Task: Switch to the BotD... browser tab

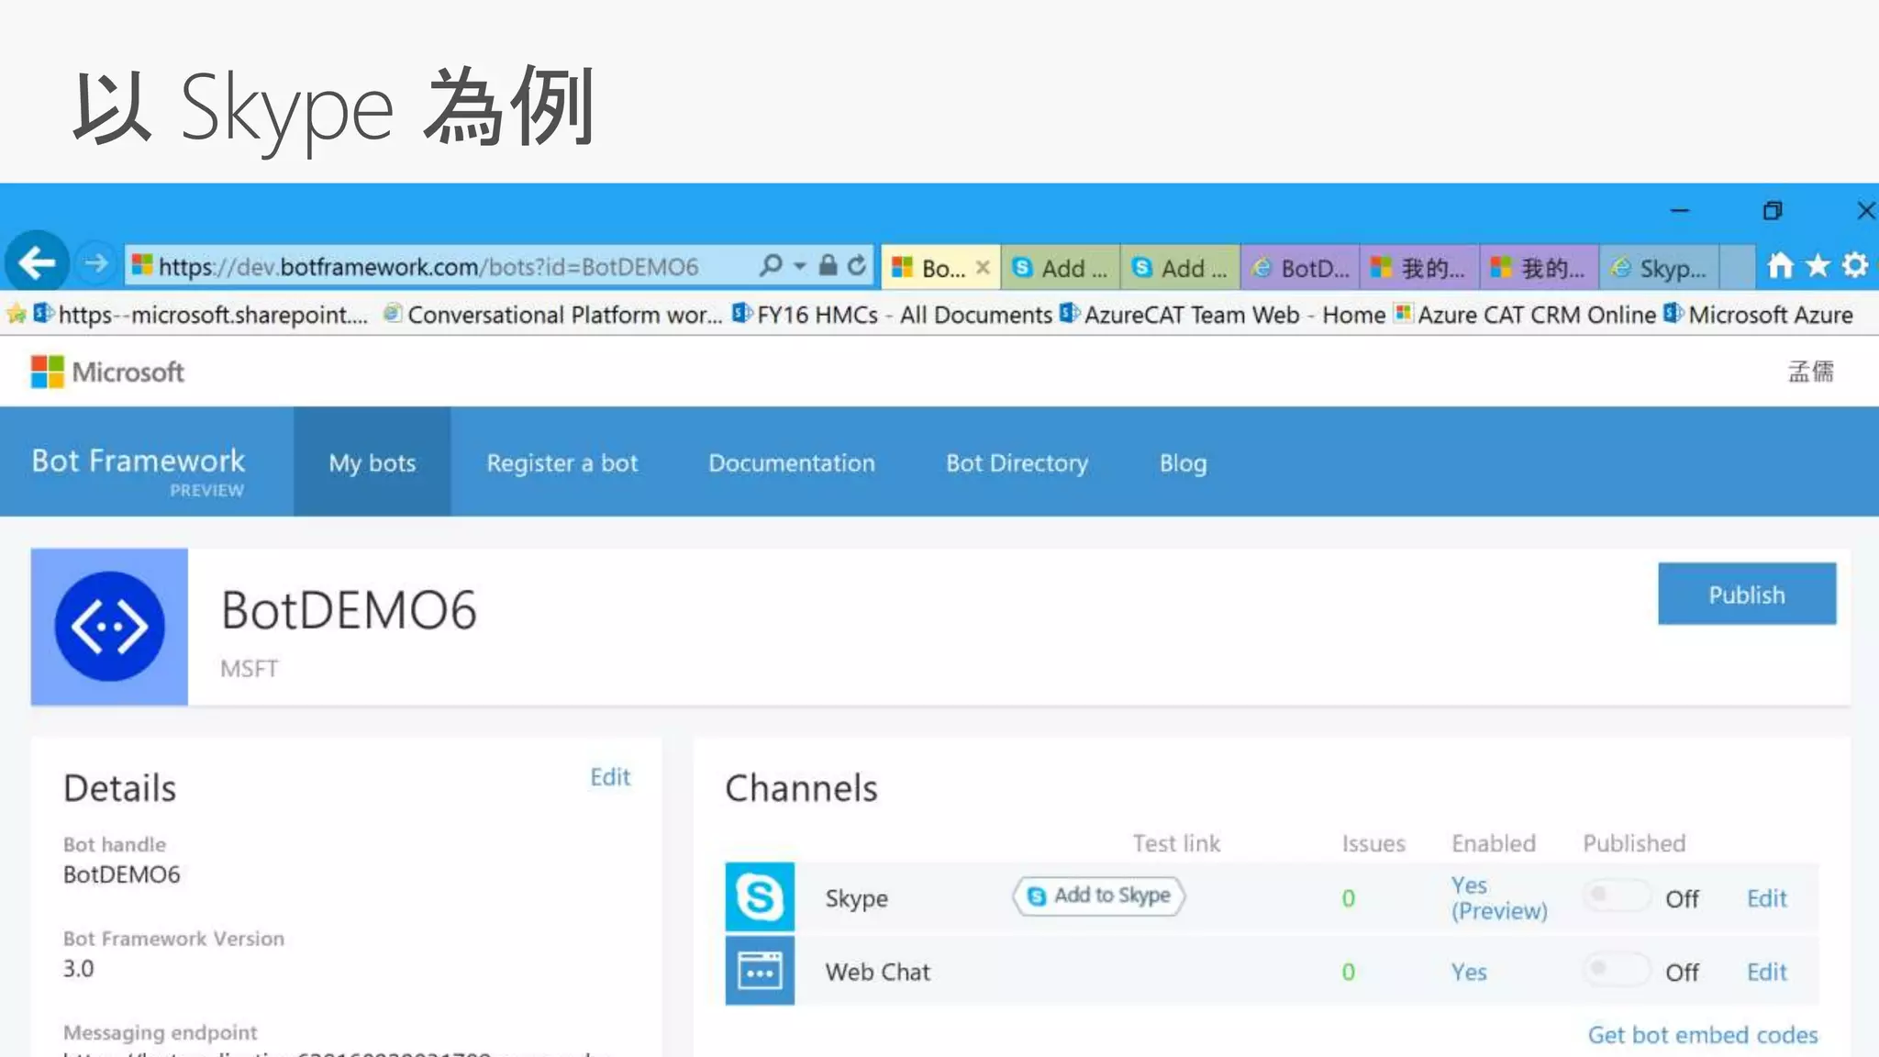Action: click(1301, 268)
